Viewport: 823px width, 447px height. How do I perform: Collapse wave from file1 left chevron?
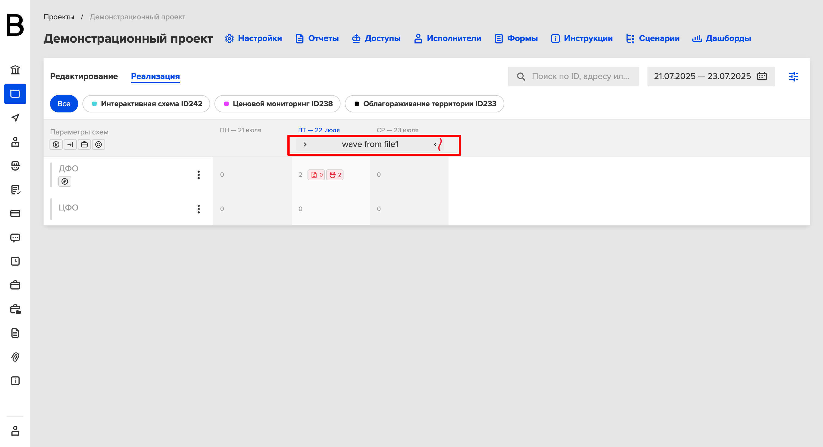click(435, 144)
